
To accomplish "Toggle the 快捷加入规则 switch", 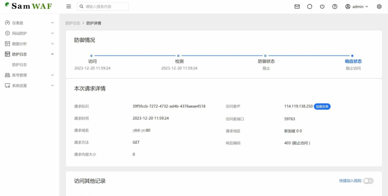I will pos(368,181).
